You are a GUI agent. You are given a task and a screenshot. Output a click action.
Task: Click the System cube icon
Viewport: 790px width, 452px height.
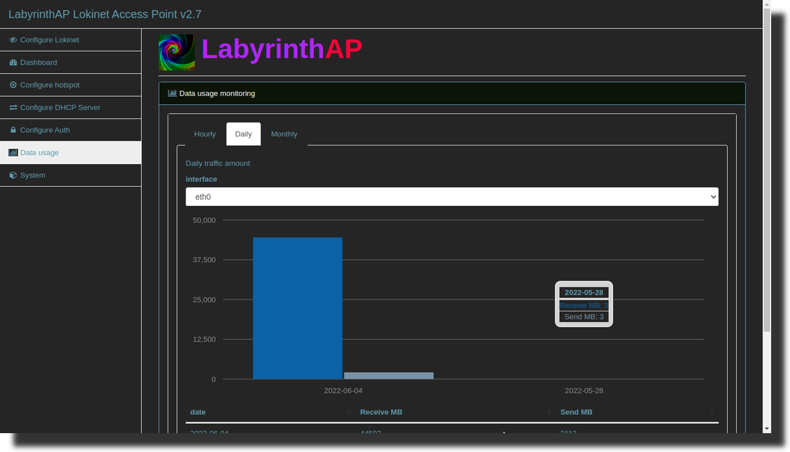[13, 175]
